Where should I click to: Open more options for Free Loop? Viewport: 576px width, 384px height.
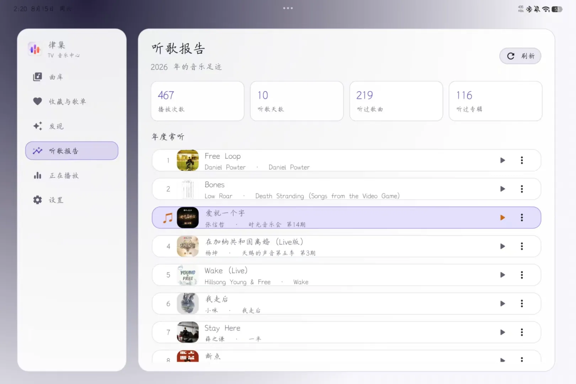click(522, 160)
